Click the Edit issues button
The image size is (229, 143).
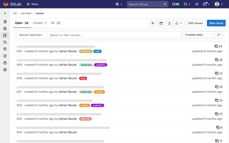tap(195, 23)
